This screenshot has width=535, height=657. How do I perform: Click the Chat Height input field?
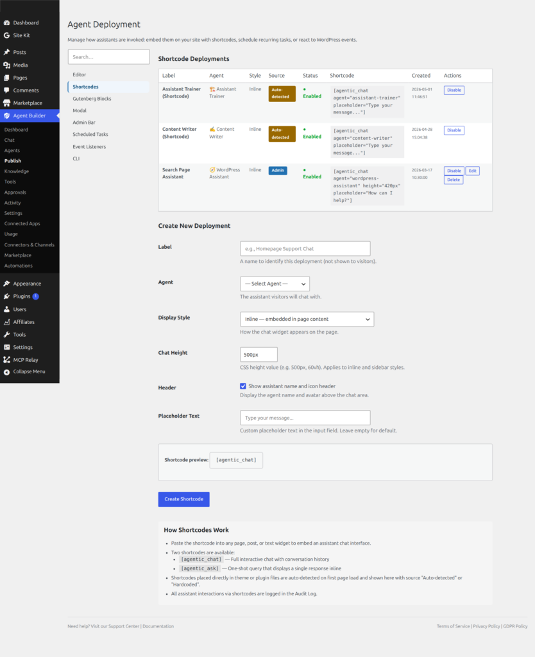click(x=259, y=354)
